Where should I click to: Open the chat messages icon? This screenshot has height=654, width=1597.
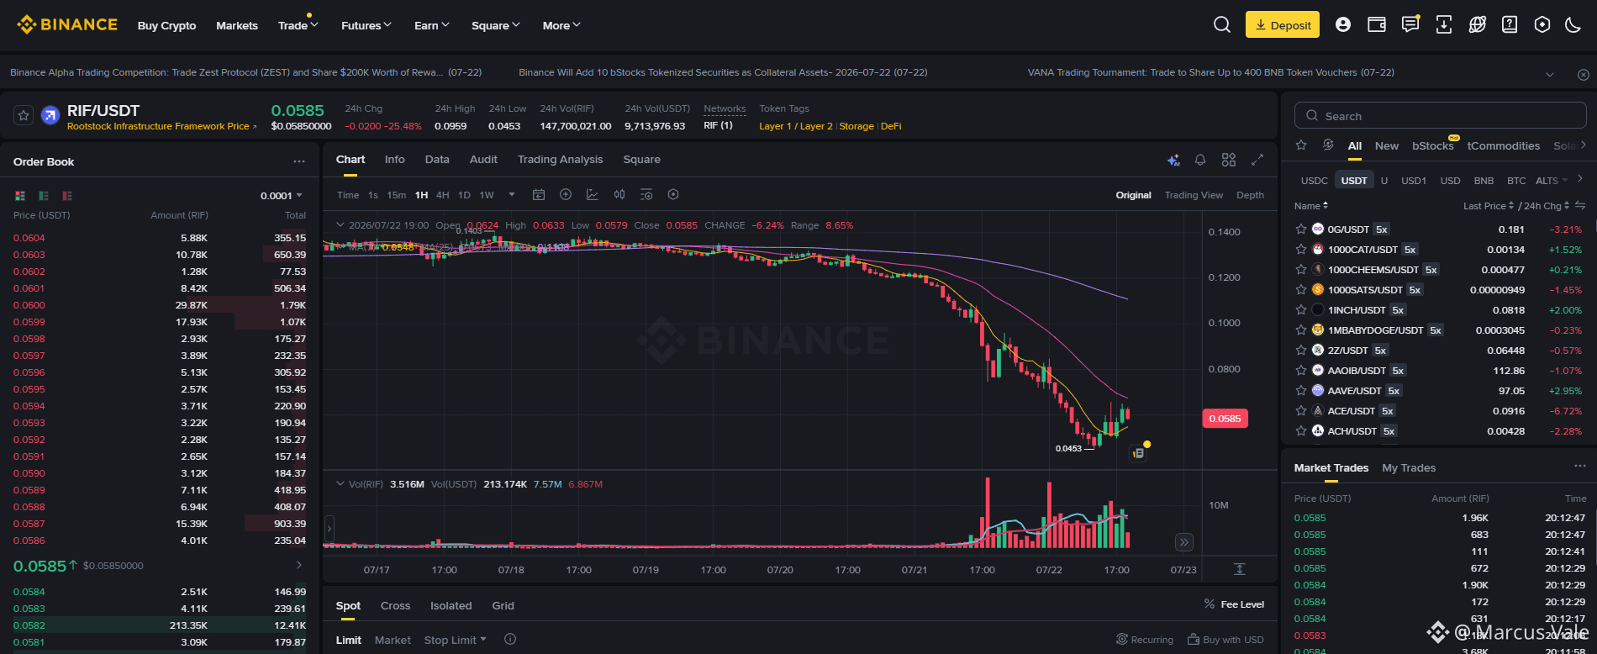(1410, 24)
